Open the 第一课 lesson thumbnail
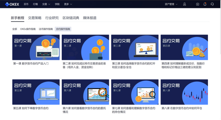 pyautogui.click(x=36, y=47)
